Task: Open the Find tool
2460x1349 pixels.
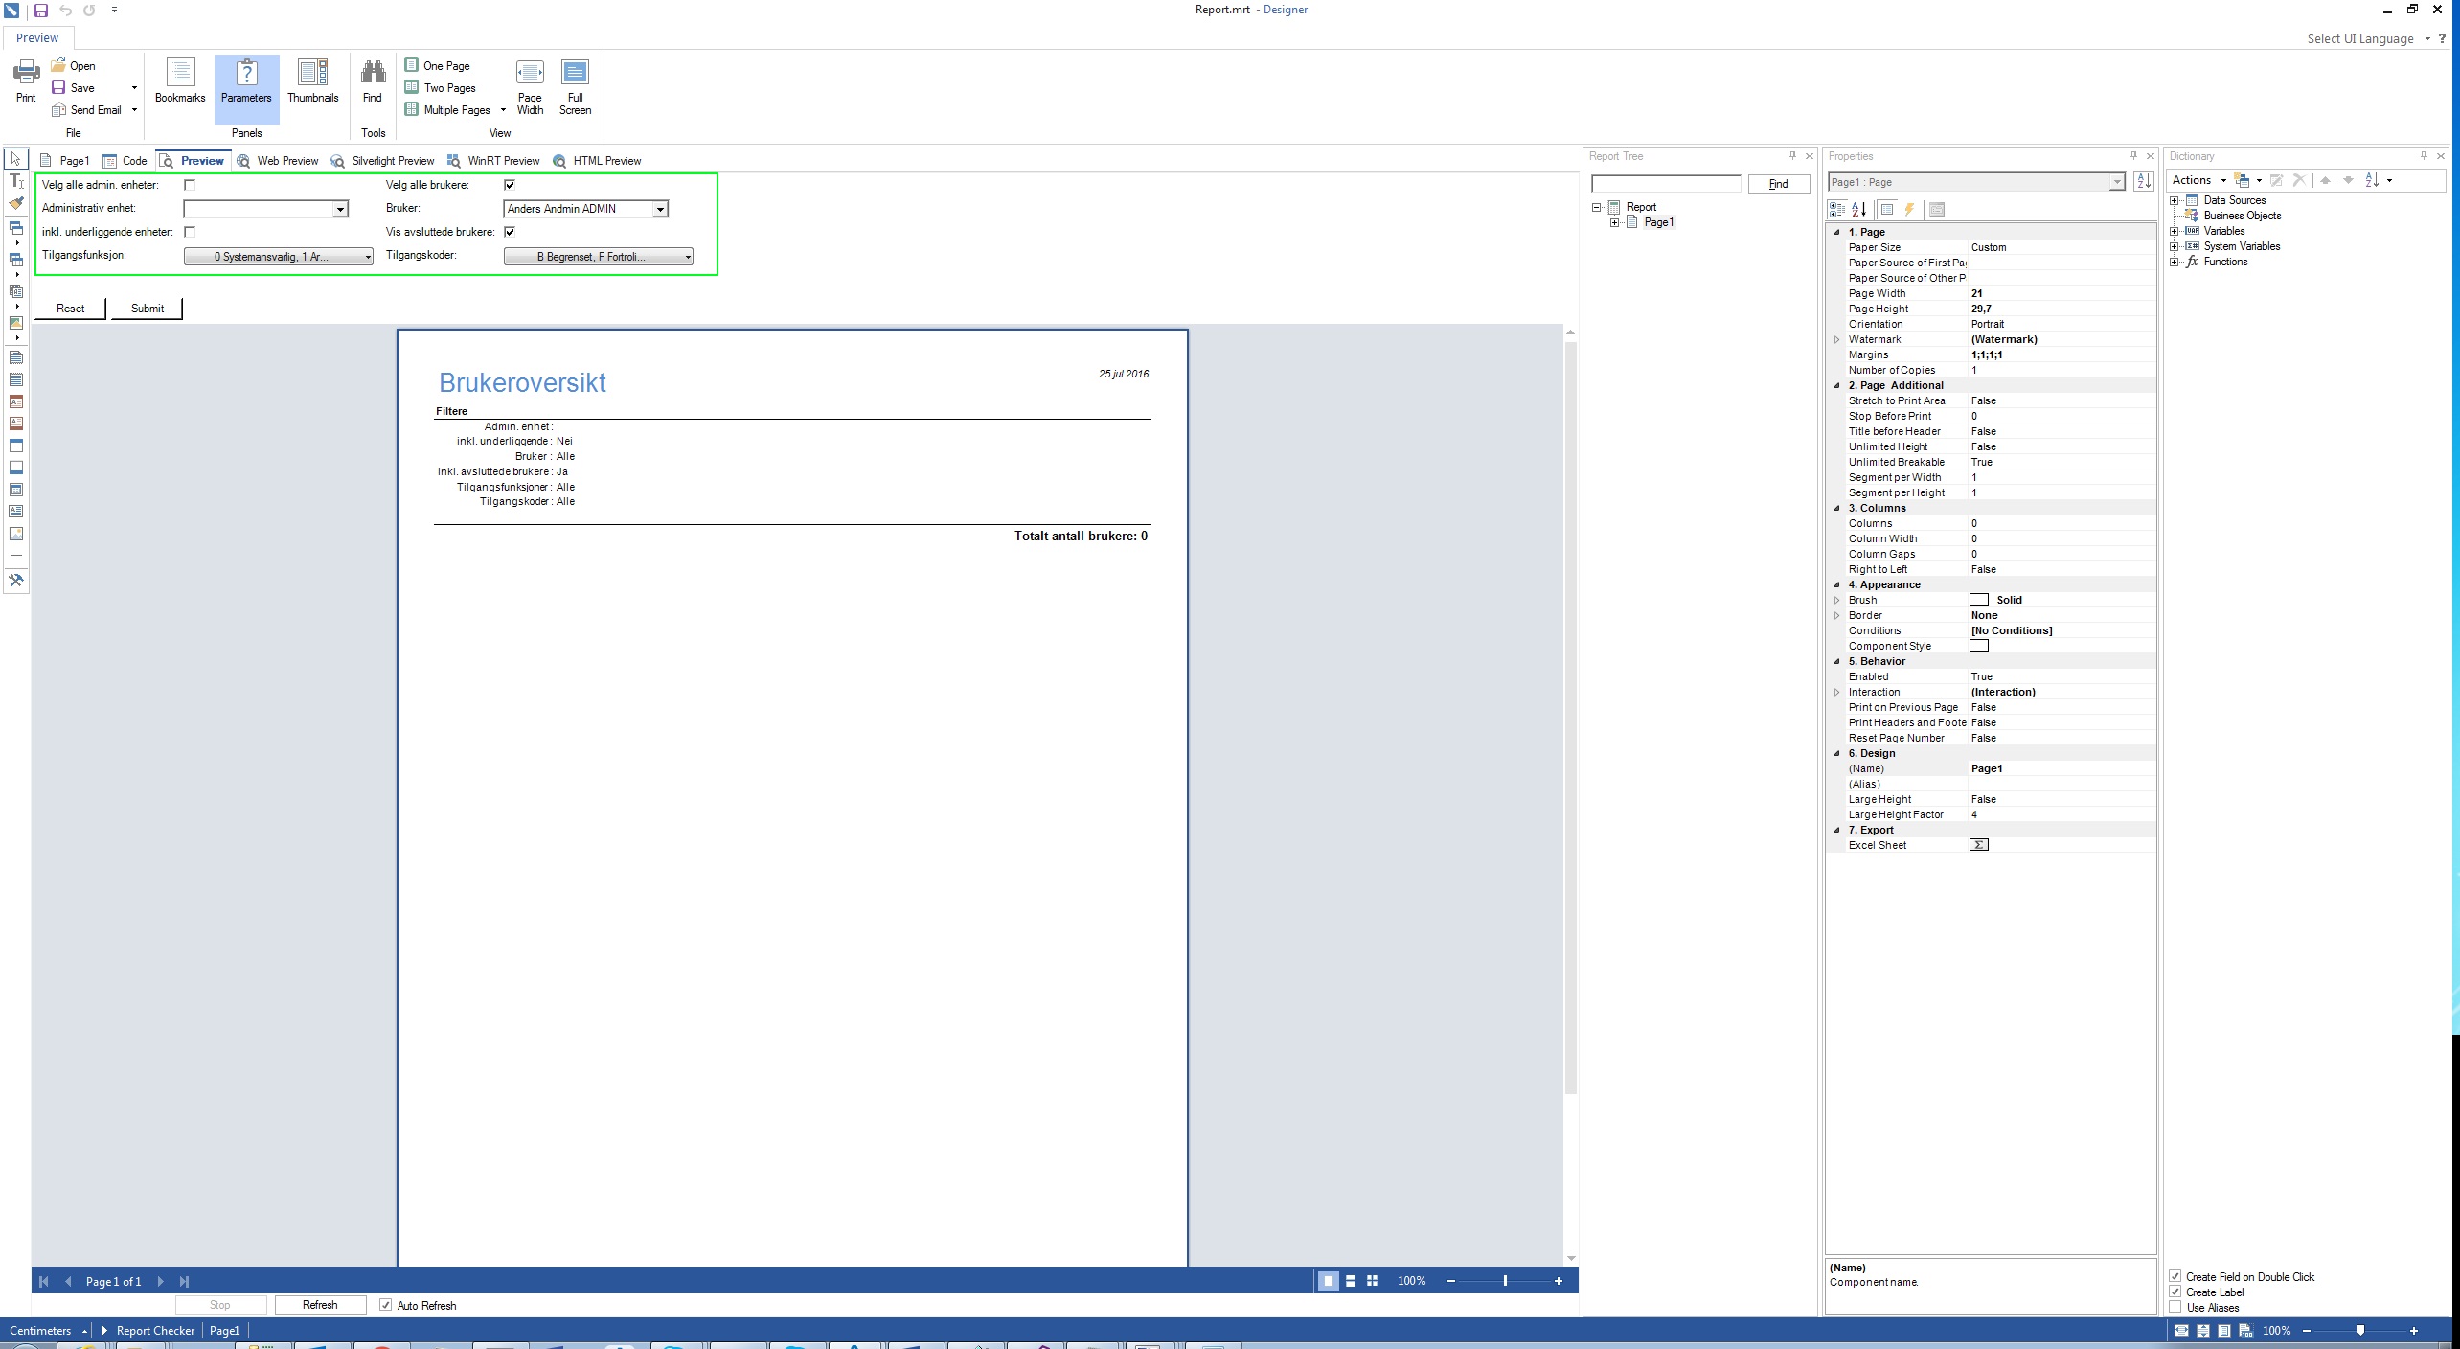Action: tap(373, 81)
